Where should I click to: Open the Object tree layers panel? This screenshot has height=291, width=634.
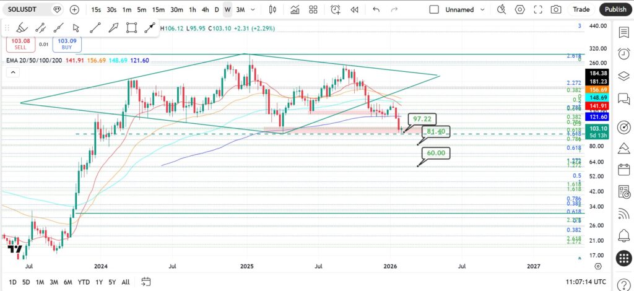(x=623, y=76)
